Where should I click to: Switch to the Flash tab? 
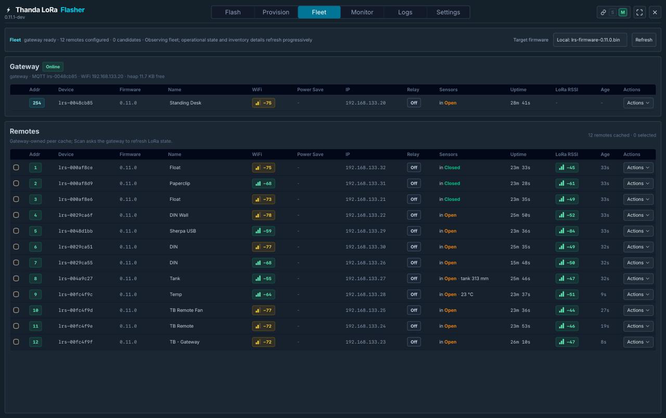click(x=233, y=12)
